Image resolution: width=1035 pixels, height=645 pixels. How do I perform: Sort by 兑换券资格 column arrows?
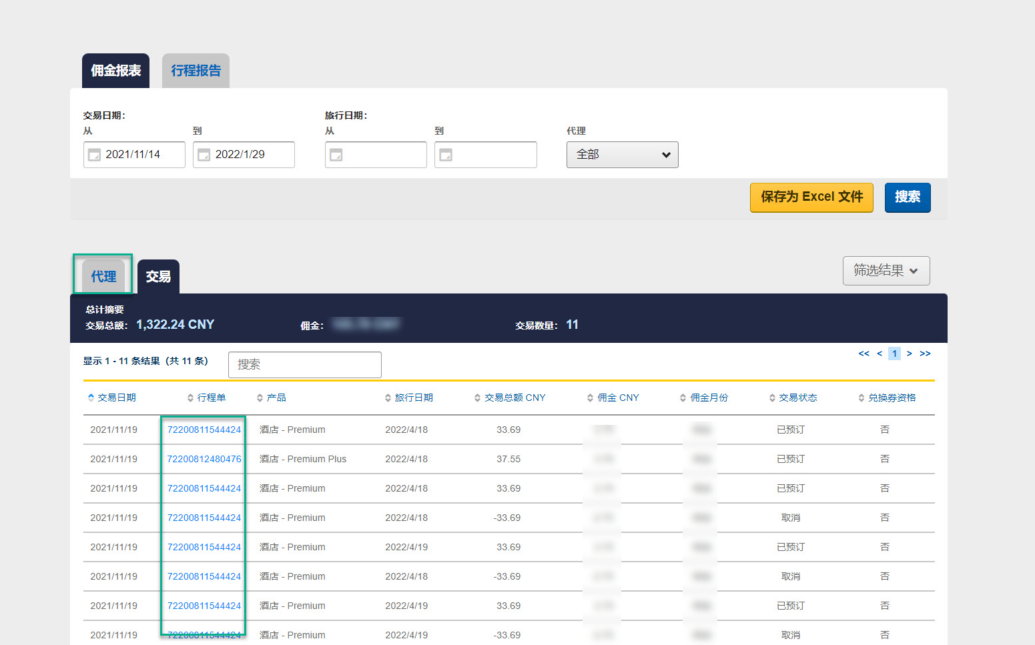point(861,398)
